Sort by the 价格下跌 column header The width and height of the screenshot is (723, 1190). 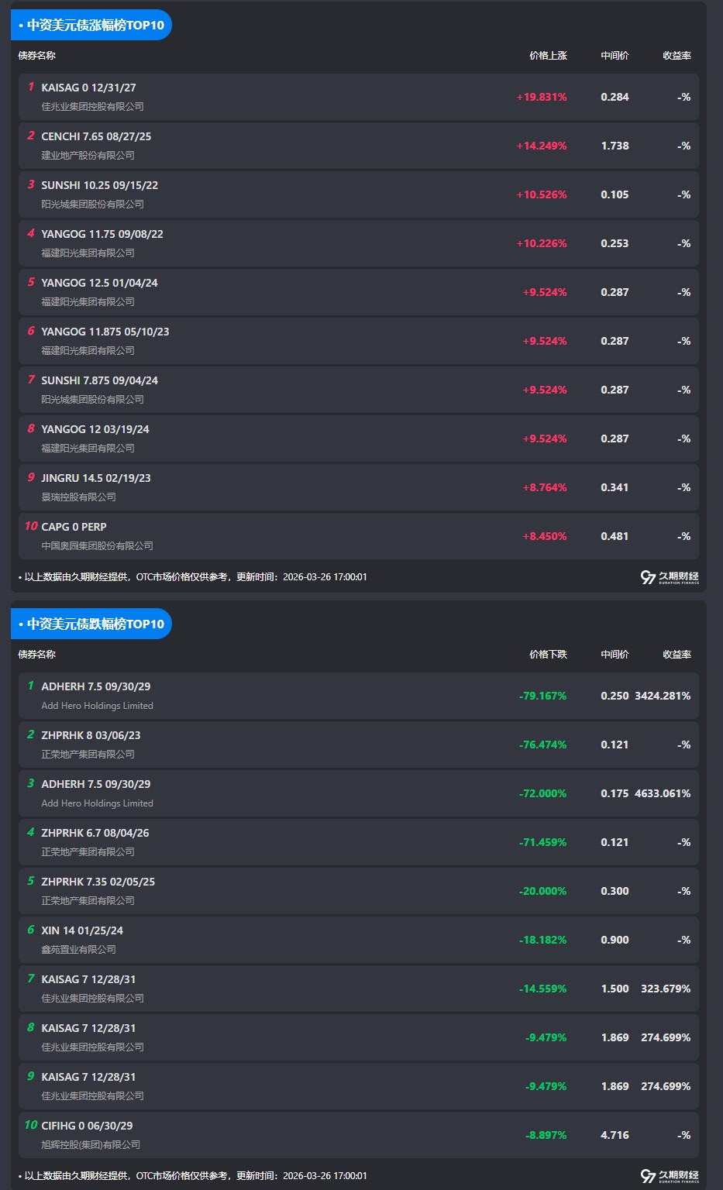click(x=548, y=655)
